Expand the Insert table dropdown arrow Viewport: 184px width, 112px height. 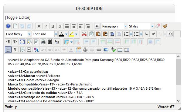[x=71, y=42]
